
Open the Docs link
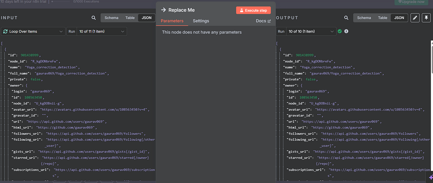(x=263, y=21)
